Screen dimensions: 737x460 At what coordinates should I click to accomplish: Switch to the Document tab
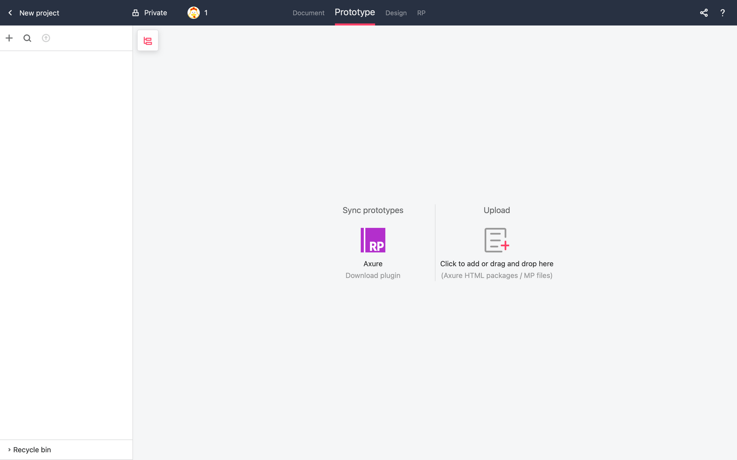308,13
